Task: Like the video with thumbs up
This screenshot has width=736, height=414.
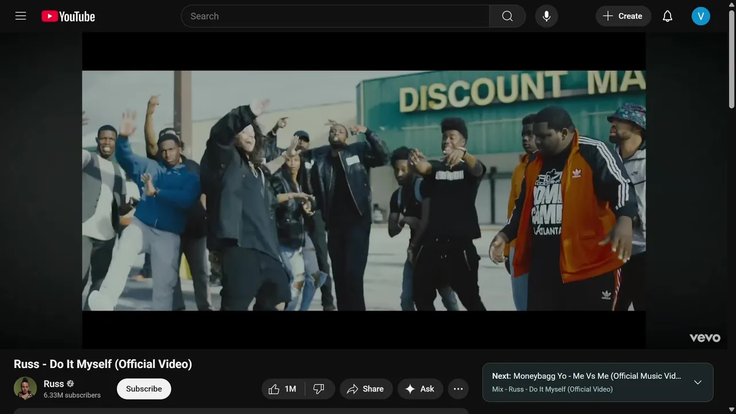Action: [283, 389]
